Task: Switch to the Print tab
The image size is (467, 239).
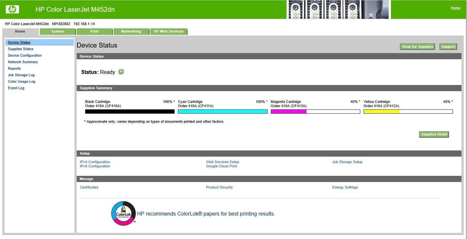Action: click(94, 32)
